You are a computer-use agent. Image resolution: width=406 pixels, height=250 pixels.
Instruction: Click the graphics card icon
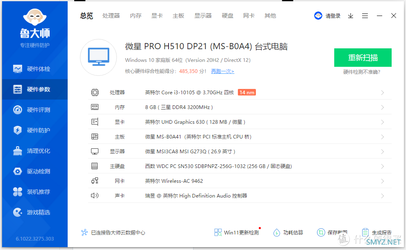(95, 122)
